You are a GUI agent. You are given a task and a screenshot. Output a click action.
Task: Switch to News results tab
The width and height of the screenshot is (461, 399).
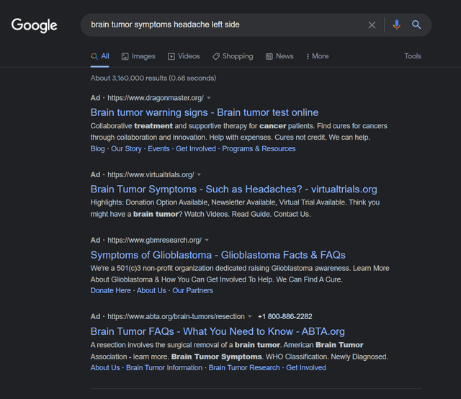click(x=279, y=56)
